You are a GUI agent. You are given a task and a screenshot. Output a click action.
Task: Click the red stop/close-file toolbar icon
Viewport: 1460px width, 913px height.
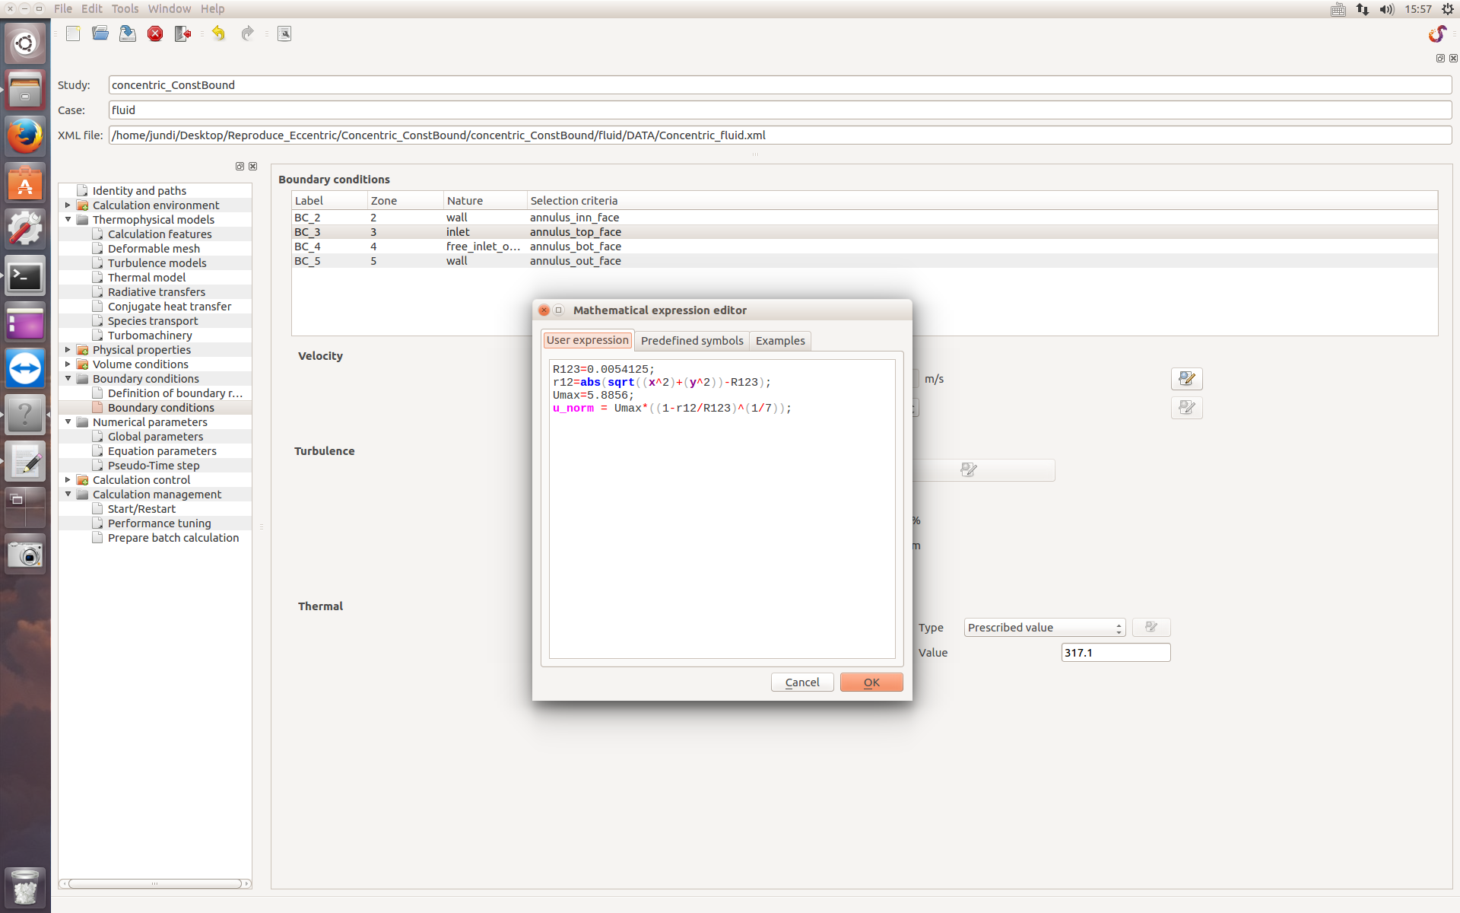point(155,33)
